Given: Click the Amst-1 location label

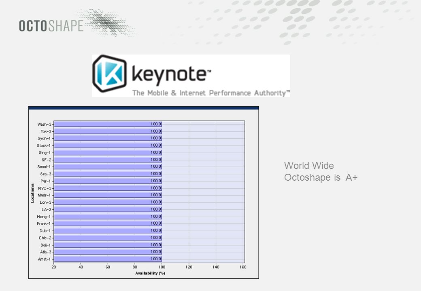Looking at the screenshot, I should click(x=44, y=259).
